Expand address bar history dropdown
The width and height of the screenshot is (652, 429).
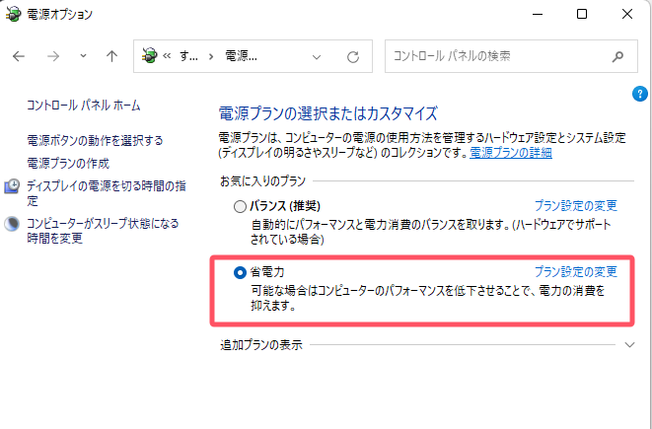[317, 57]
